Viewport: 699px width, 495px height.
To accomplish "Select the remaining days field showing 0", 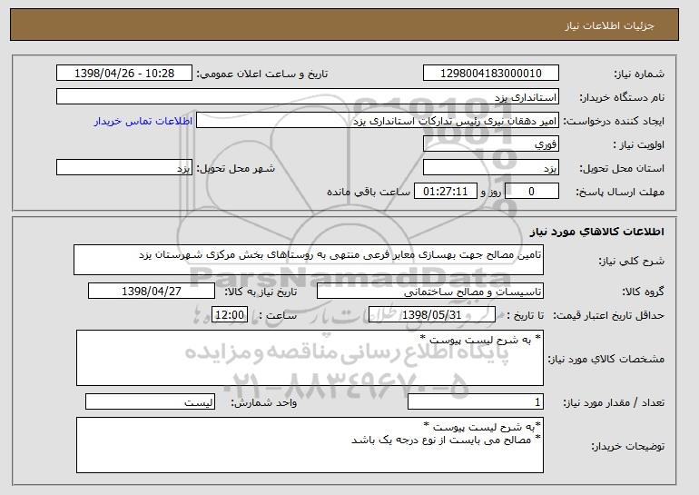I will tap(531, 192).
